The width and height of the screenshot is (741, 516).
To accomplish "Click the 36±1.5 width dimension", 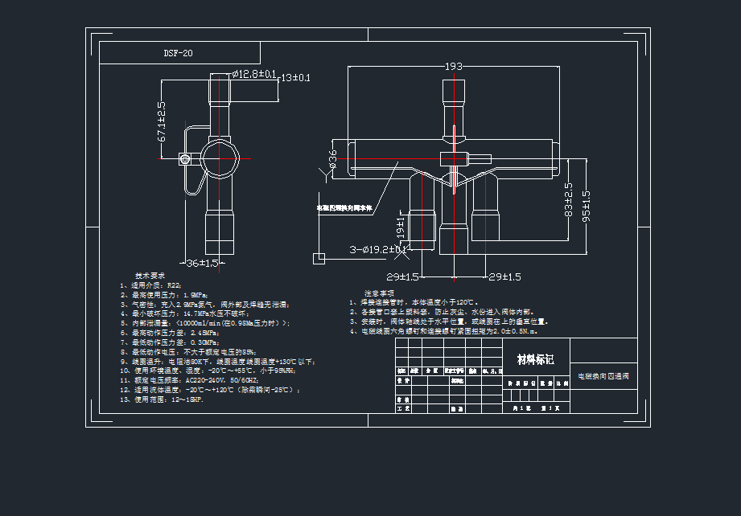I will click(203, 263).
